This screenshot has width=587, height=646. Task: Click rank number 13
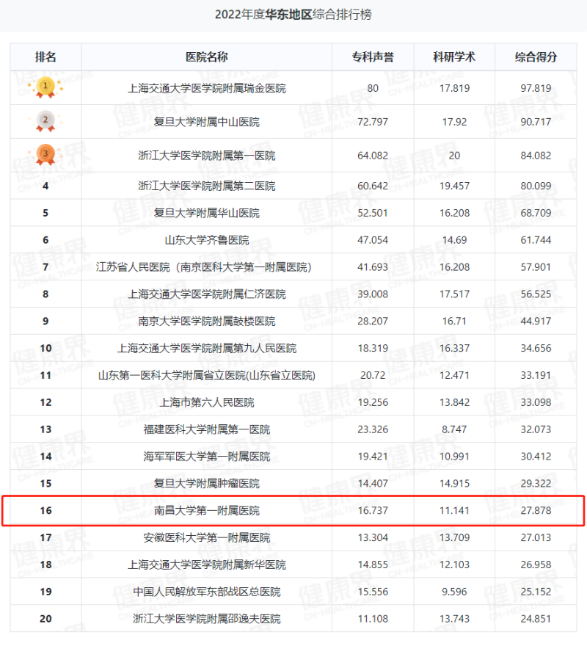point(45,429)
